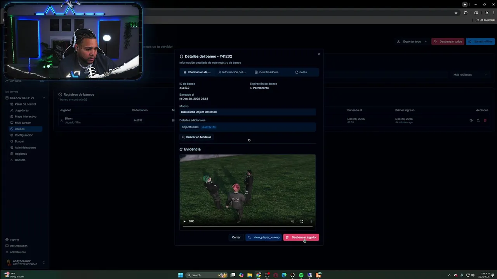The image size is (497, 279).
Task: Click the evidence video progress bar
Action: click(x=247, y=226)
